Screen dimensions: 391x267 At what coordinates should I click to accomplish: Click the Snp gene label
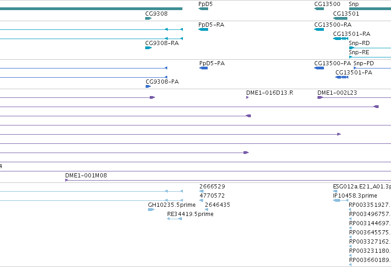[354, 4]
